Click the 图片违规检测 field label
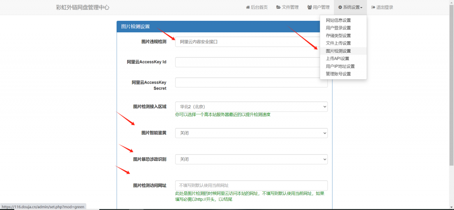The image size is (454, 210). click(x=154, y=42)
